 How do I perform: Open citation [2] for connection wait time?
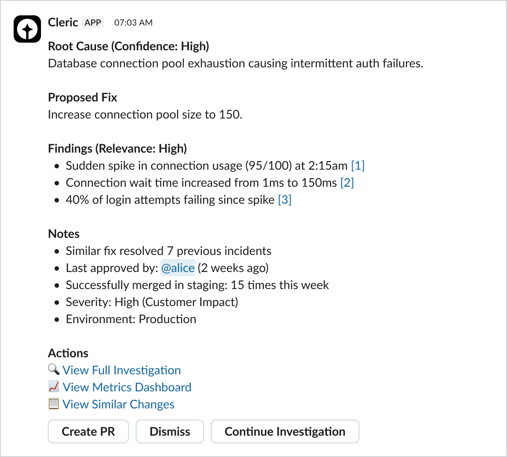pyautogui.click(x=347, y=182)
